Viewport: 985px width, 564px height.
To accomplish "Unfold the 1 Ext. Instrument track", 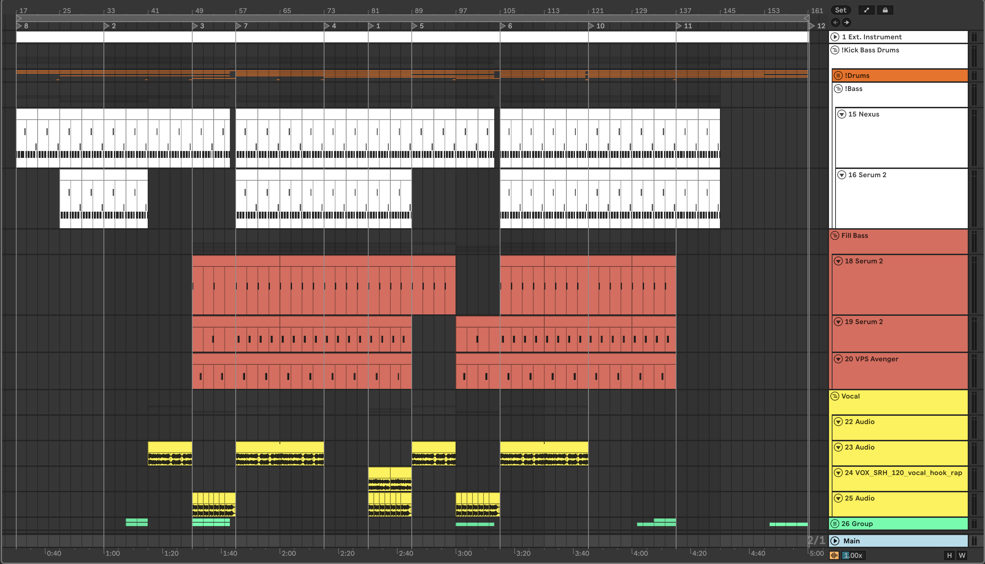I will (x=835, y=37).
